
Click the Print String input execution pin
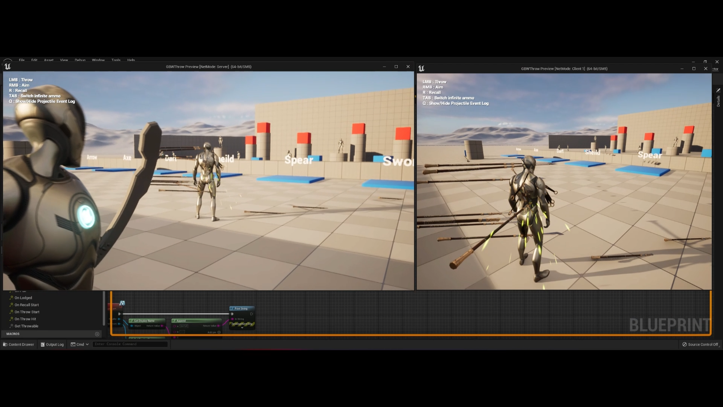(x=232, y=314)
